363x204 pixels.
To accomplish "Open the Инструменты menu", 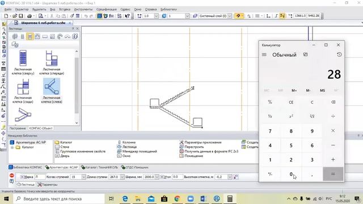I will (x=83, y=10).
